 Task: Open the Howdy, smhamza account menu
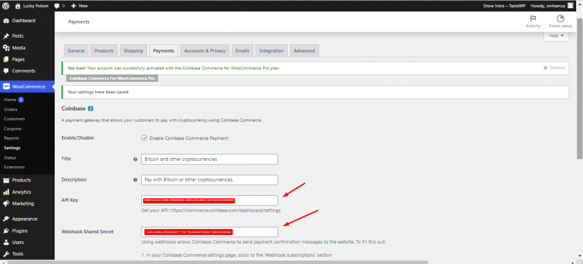(x=552, y=6)
